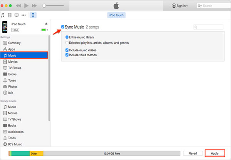Click the Revert button

point(193,153)
